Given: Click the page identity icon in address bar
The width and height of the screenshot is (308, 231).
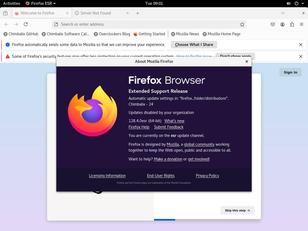Looking at the screenshot, I should click(x=56, y=24).
